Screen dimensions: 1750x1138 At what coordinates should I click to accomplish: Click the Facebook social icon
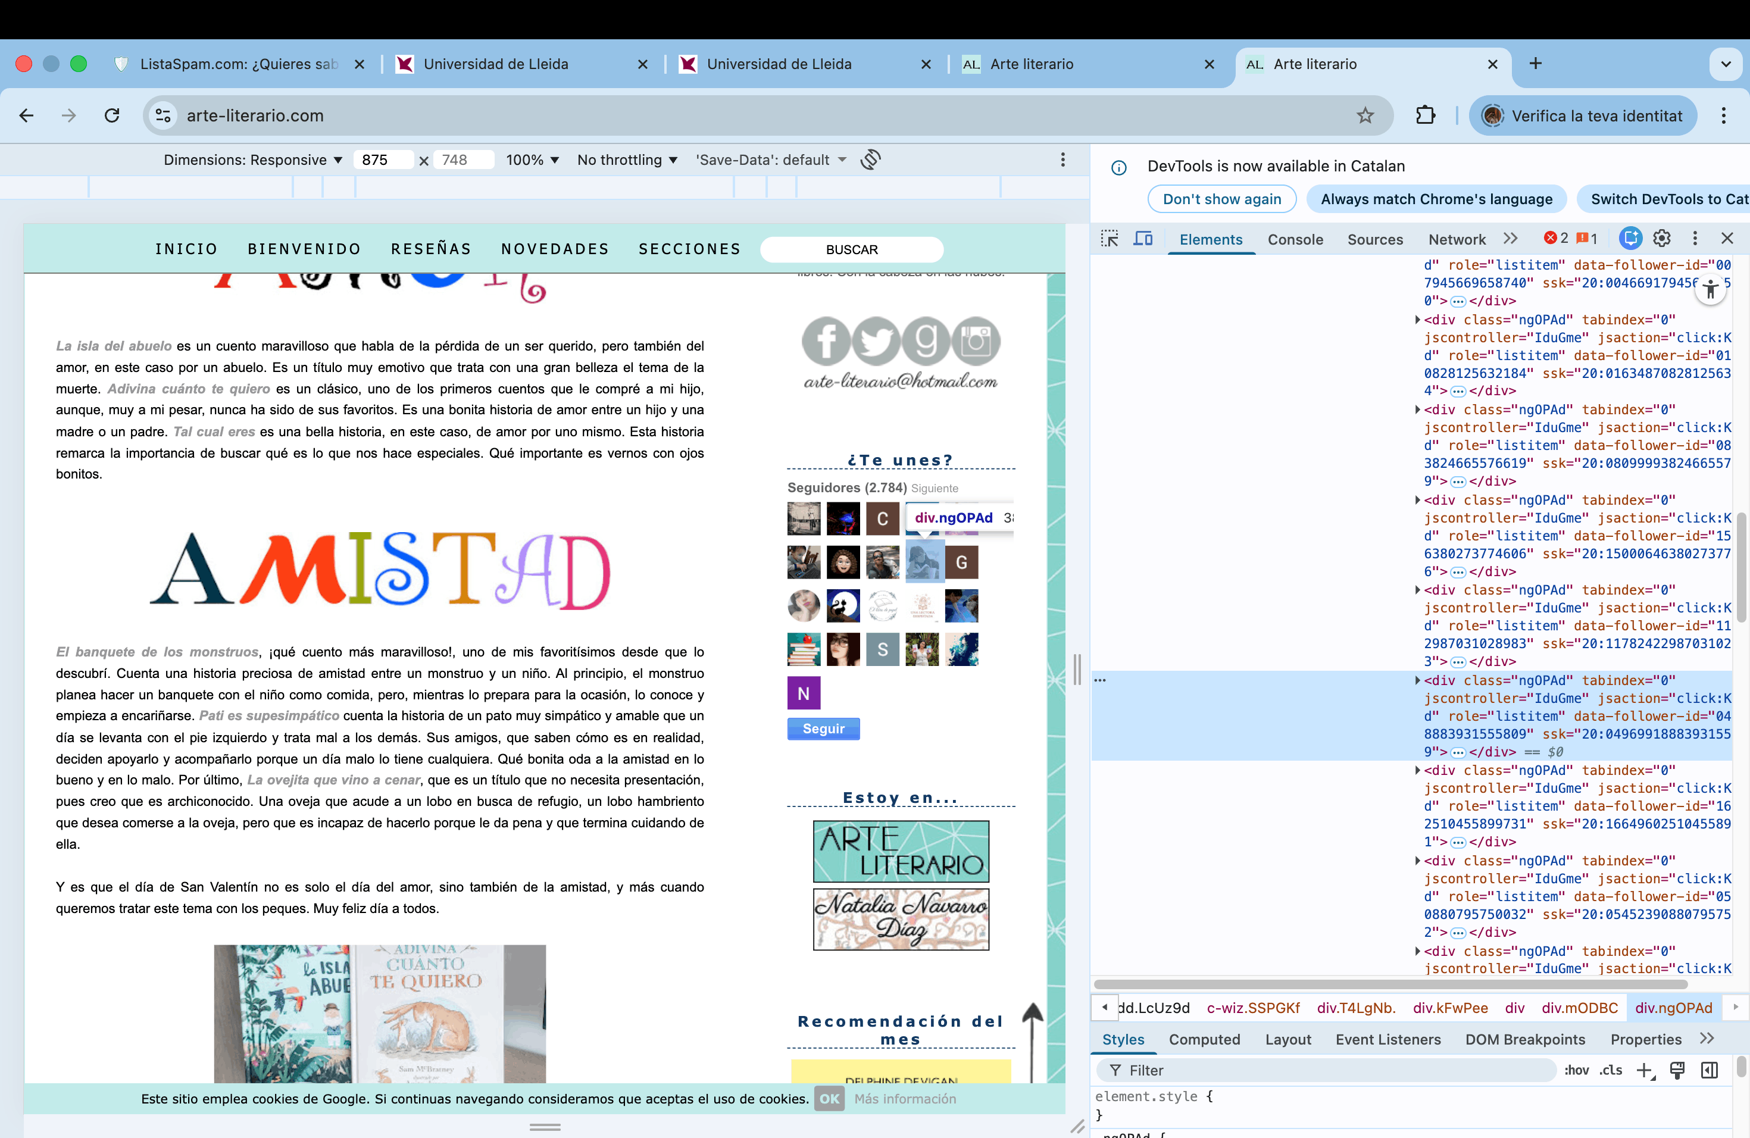pos(825,341)
